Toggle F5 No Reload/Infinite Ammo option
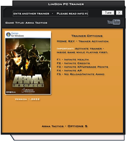 (x=80, y=74)
